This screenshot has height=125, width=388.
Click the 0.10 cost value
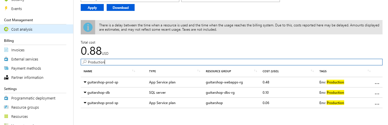click(x=266, y=93)
